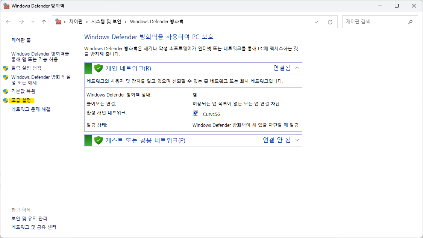
Task: Click shield icon beside 기본값 복원
Action: tap(6, 91)
